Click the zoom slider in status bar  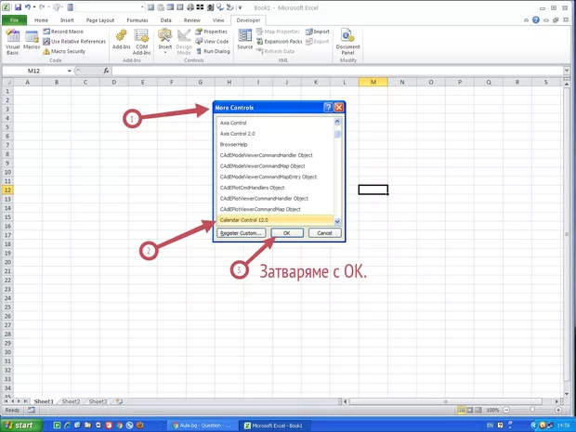coord(533,410)
